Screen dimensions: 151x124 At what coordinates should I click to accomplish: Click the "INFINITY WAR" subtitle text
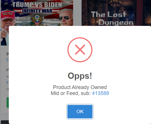37,11
